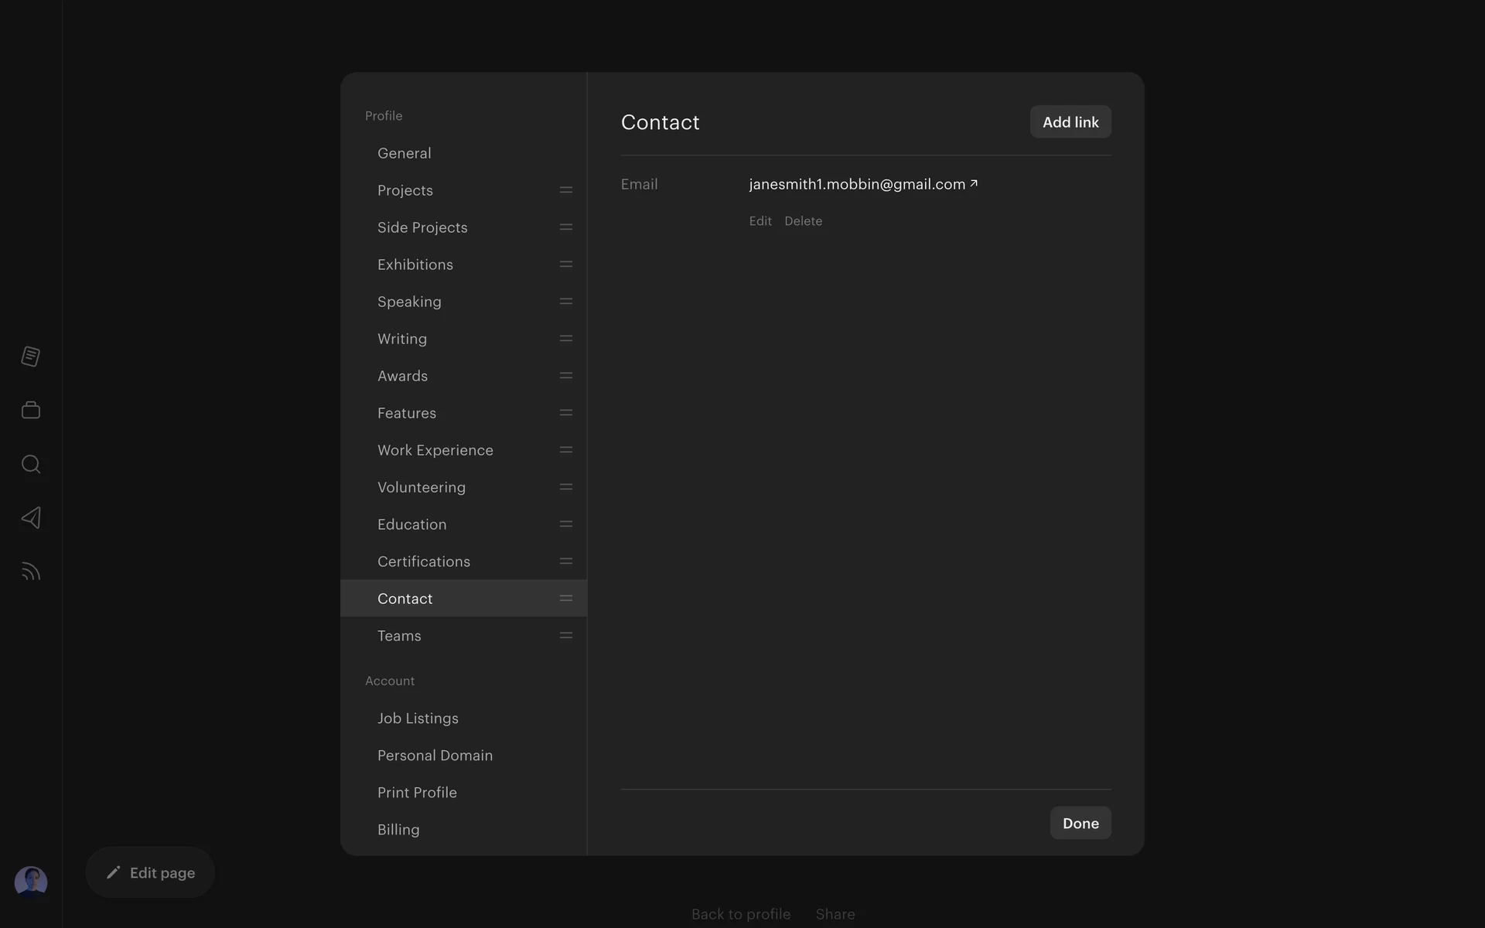Image resolution: width=1485 pixels, height=928 pixels.
Task: Click the reorder handle next to Teams
Action: [x=566, y=636]
